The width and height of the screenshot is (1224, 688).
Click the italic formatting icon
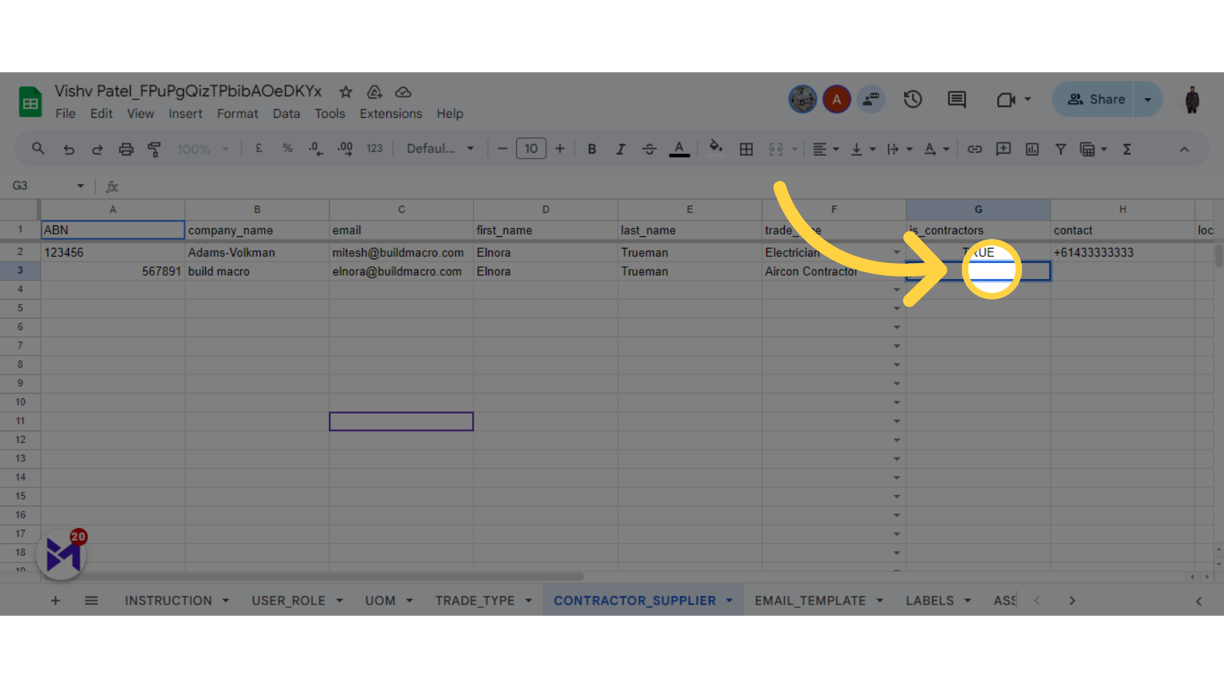click(620, 150)
